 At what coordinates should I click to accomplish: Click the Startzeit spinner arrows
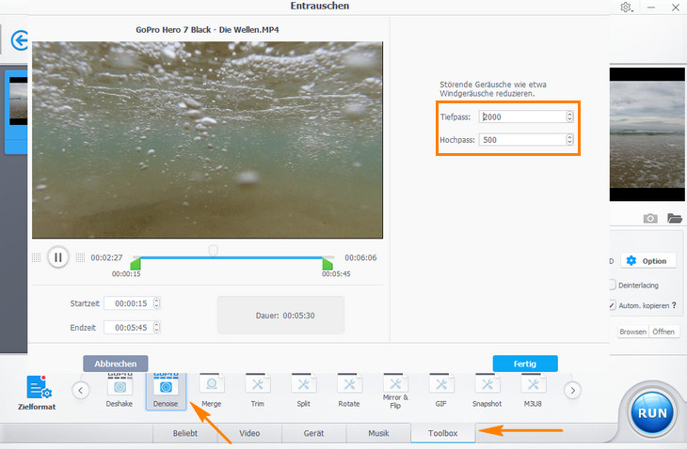pyautogui.click(x=156, y=303)
